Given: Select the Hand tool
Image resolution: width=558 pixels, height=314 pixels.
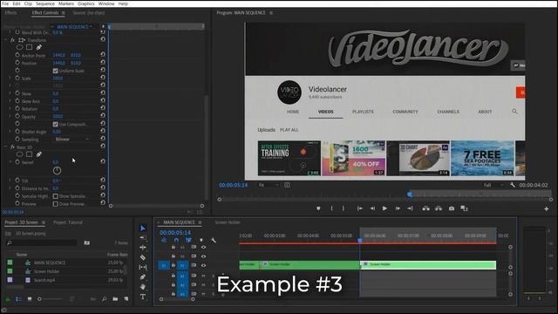Looking at the screenshot, I should [143, 287].
